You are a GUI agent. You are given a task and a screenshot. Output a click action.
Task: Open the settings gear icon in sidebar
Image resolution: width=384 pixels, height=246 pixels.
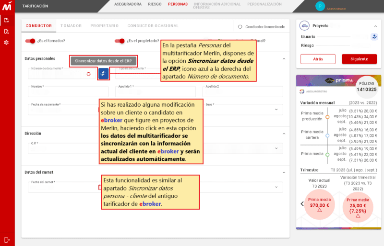6,43
